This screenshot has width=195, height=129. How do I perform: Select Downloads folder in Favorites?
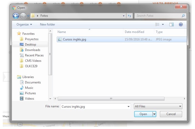32,50
